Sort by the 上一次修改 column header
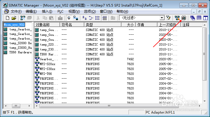210x117 pixels. tap(169, 25)
